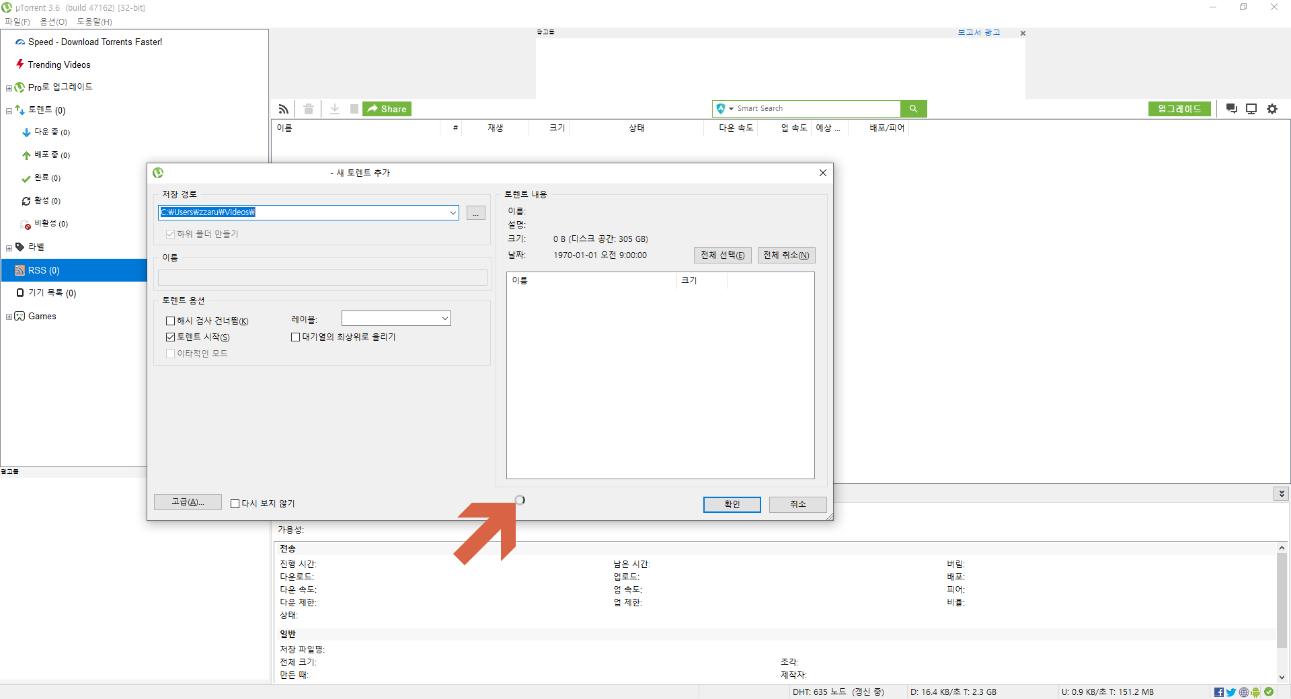Select 완료 (0) category
The height and width of the screenshot is (699, 1291).
coord(47,178)
